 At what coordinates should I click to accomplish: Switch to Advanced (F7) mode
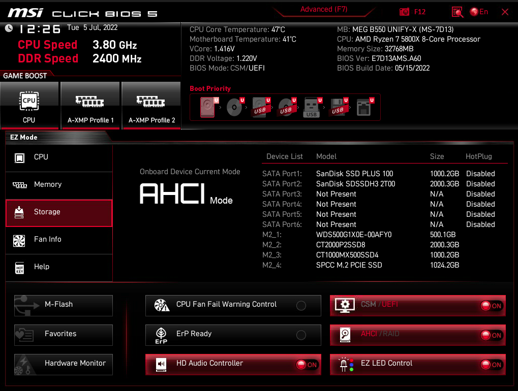pyautogui.click(x=324, y=9)
